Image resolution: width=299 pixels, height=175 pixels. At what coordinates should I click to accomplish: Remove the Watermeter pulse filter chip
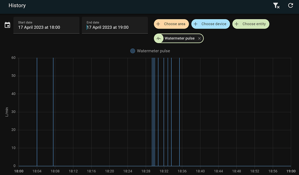tap(199, 38)
